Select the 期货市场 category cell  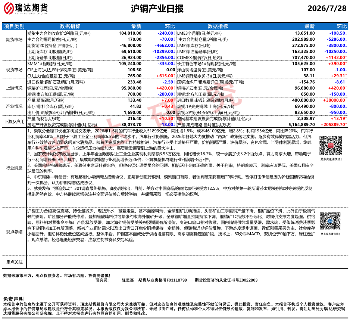(x=14, y=40)
